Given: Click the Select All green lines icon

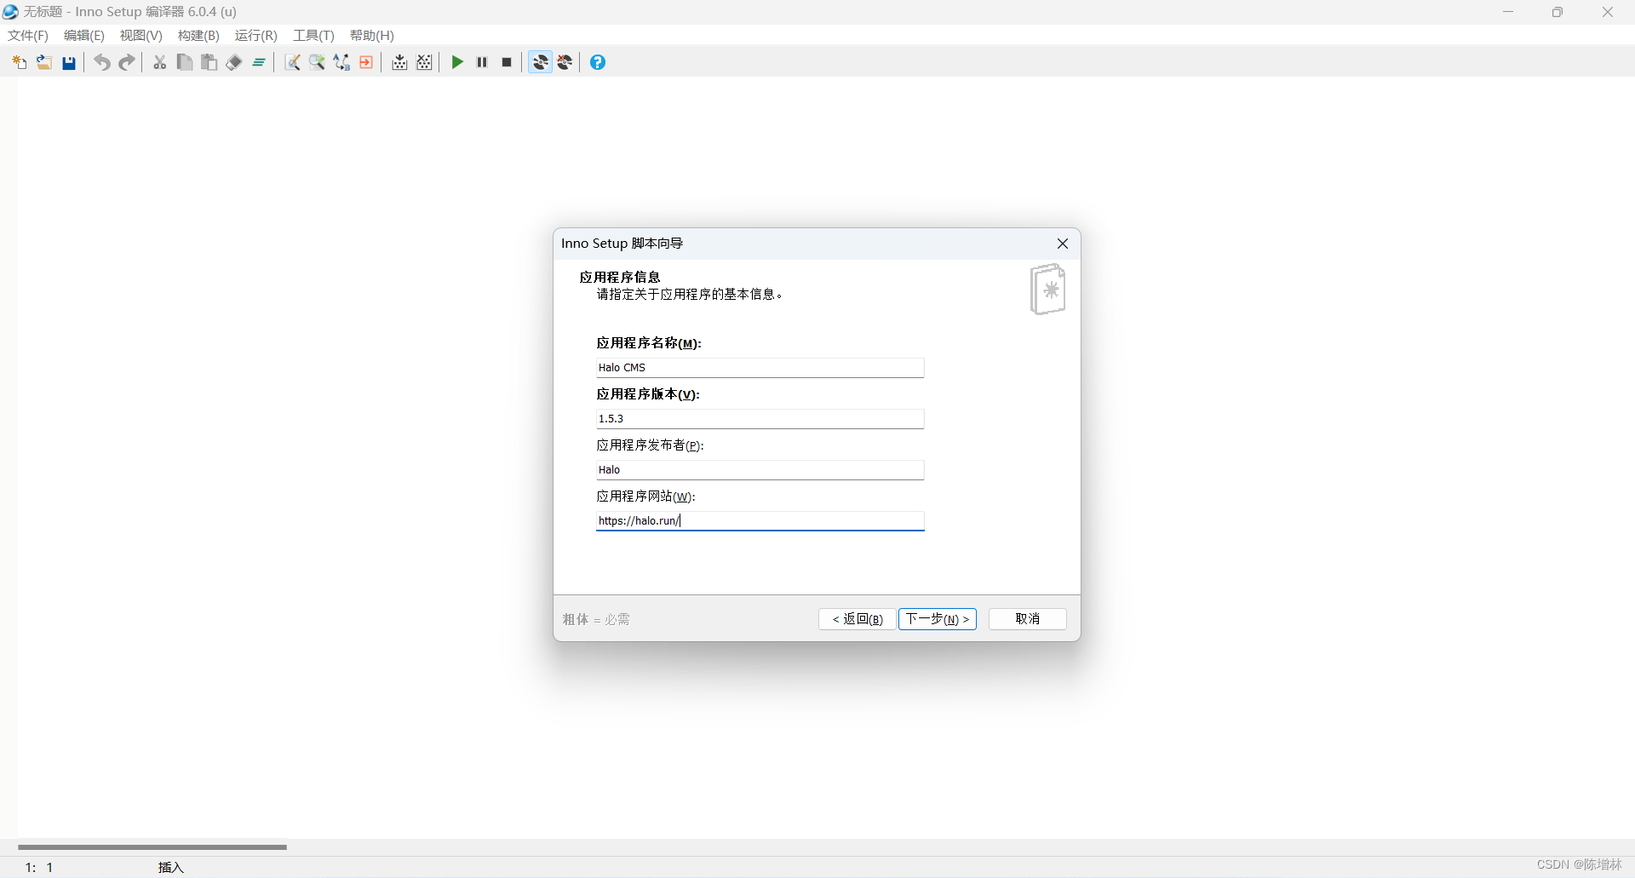Looking at the screenshot, I should click(x=259, y=62).
